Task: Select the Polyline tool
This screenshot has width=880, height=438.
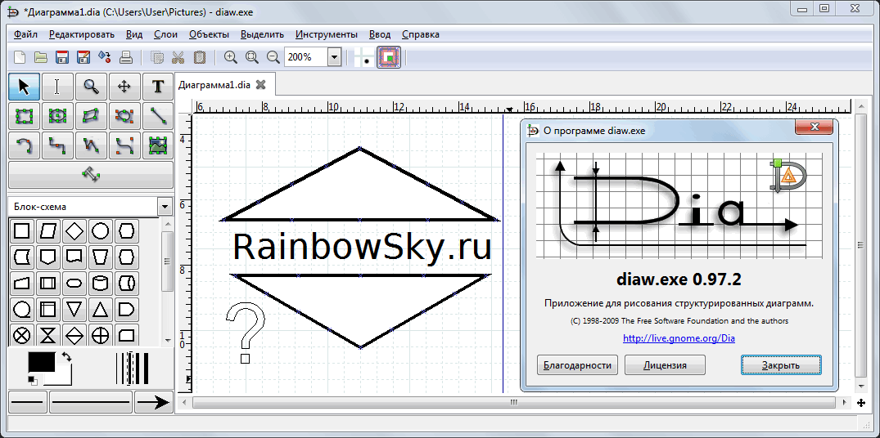Action: coord(91,145)
